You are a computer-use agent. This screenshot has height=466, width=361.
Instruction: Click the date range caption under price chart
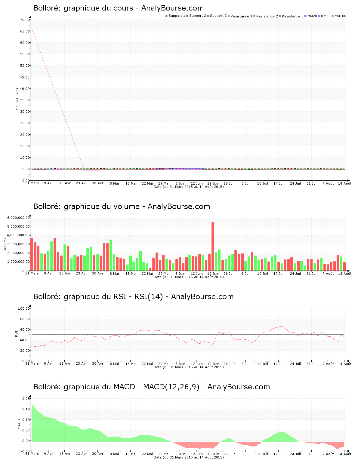click(188, 187)
